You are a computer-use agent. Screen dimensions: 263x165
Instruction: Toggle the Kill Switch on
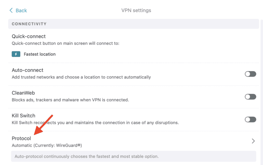(250, 119)
